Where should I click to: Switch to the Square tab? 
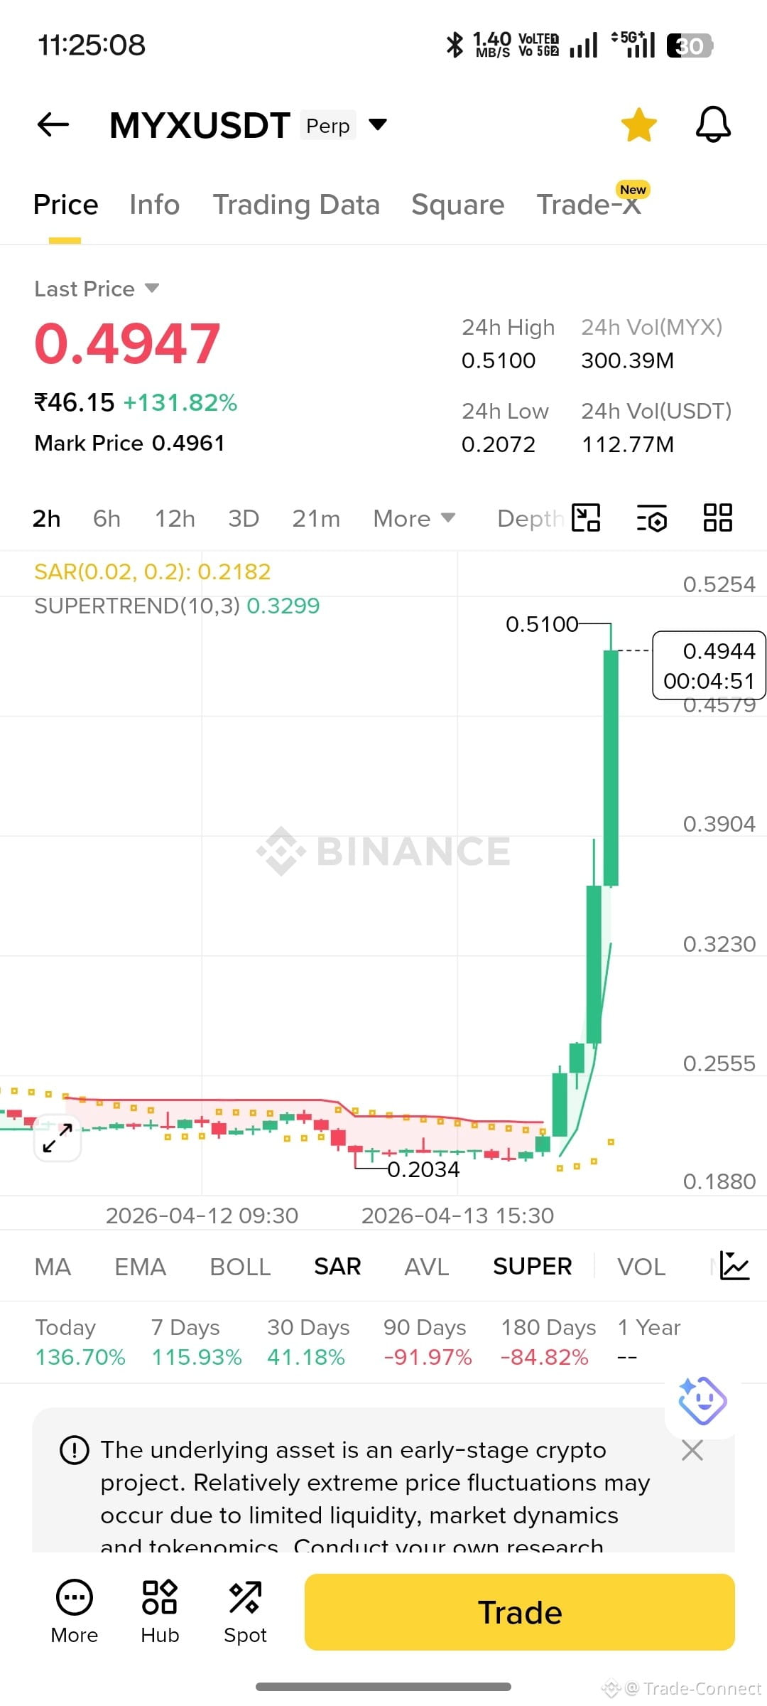click(x=458, y=205)
